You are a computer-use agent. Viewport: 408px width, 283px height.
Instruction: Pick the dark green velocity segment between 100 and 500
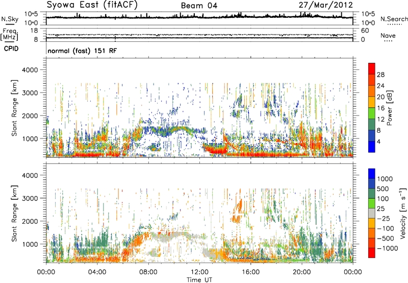(372, 194)
